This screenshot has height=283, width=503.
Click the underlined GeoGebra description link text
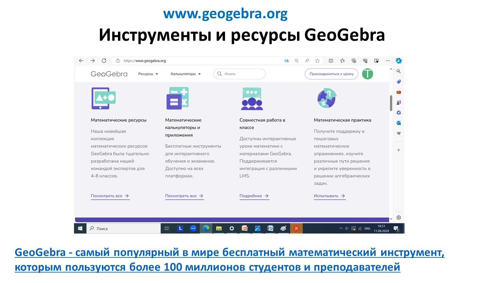[x=230, y=260]
